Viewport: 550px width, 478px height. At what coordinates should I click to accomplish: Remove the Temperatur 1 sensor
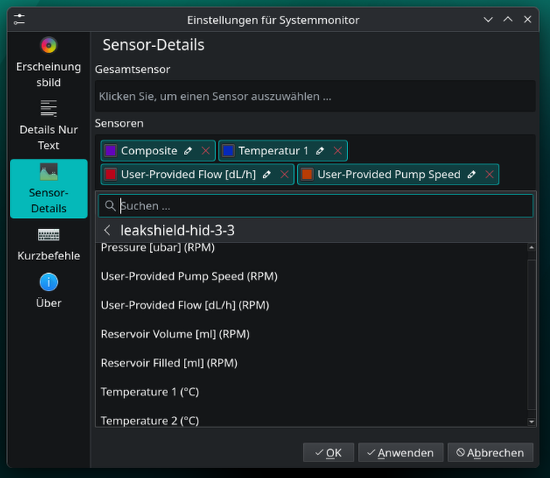point(338,151)
